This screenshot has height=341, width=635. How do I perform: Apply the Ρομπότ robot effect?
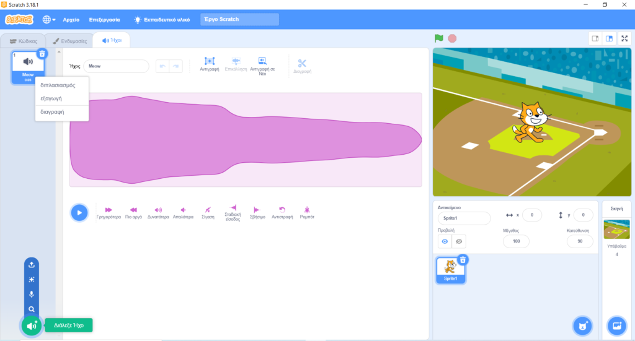click(x=307, y=212)
